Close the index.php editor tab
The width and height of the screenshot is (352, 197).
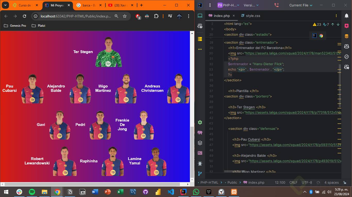pos(234,16)
